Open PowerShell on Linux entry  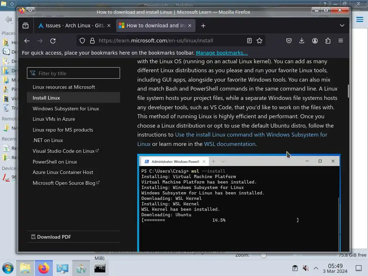tap(55, 162)
